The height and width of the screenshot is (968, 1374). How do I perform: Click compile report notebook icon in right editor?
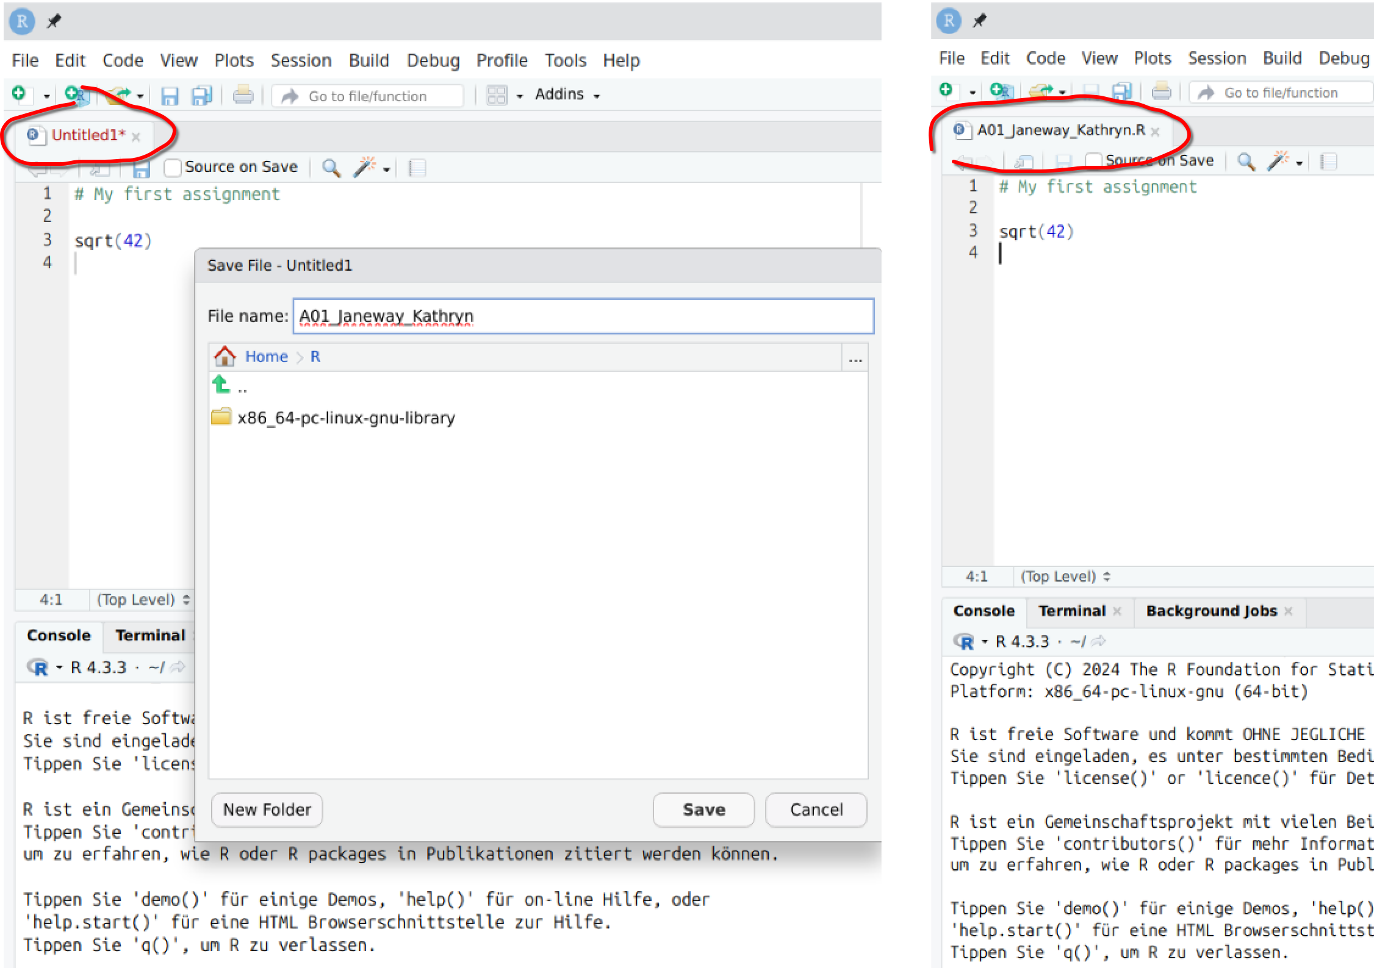pyautogui.click(x=1329, y=162)
